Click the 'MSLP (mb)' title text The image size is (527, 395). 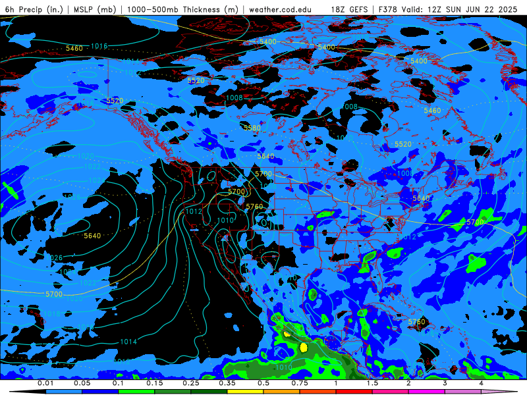click(x=95, y=9)
